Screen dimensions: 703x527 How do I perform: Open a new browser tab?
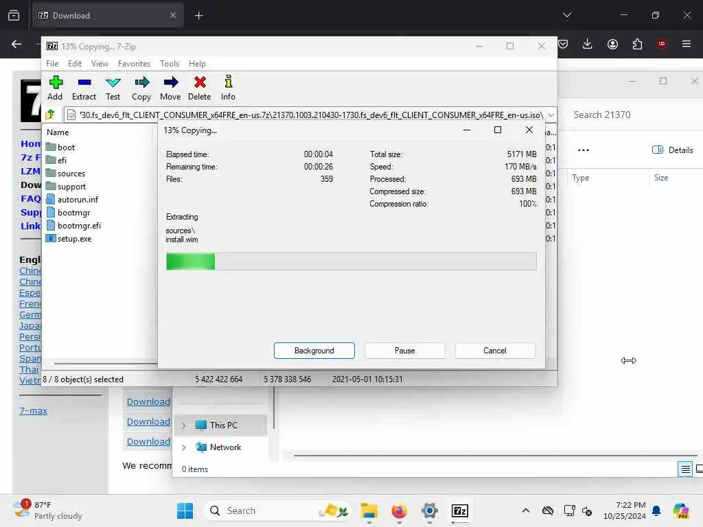pyautogui.click(x=198, y=16)
